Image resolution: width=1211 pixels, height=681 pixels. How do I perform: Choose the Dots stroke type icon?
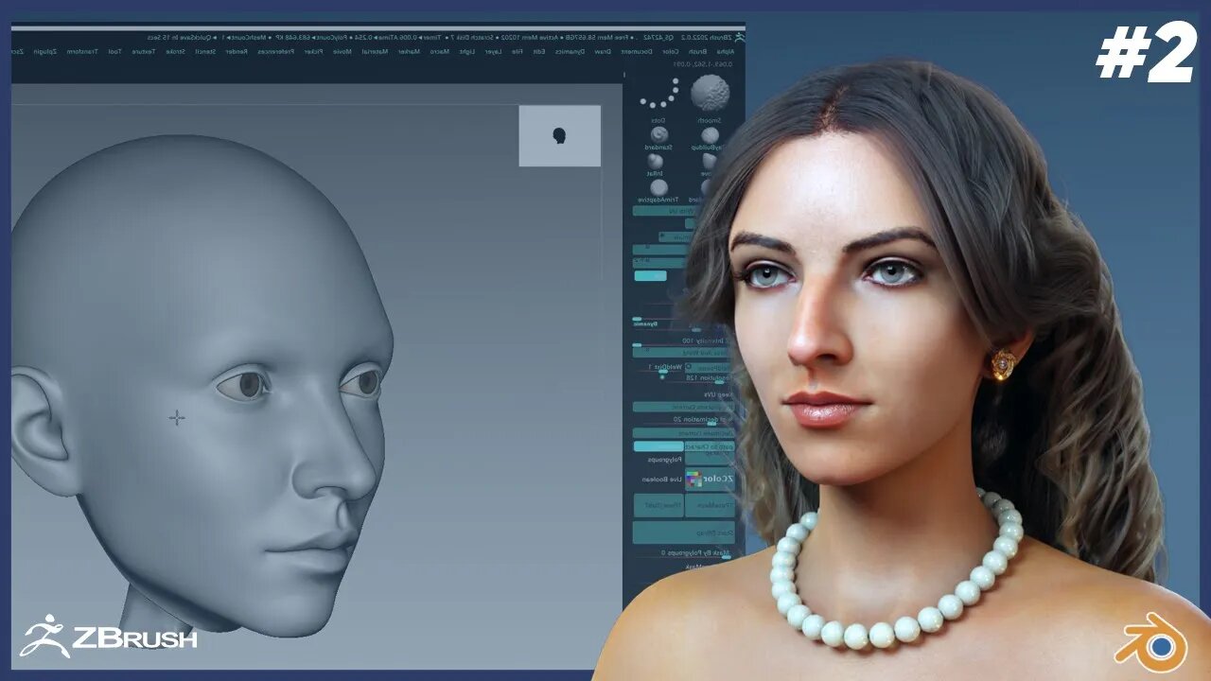tap(660, 94)
